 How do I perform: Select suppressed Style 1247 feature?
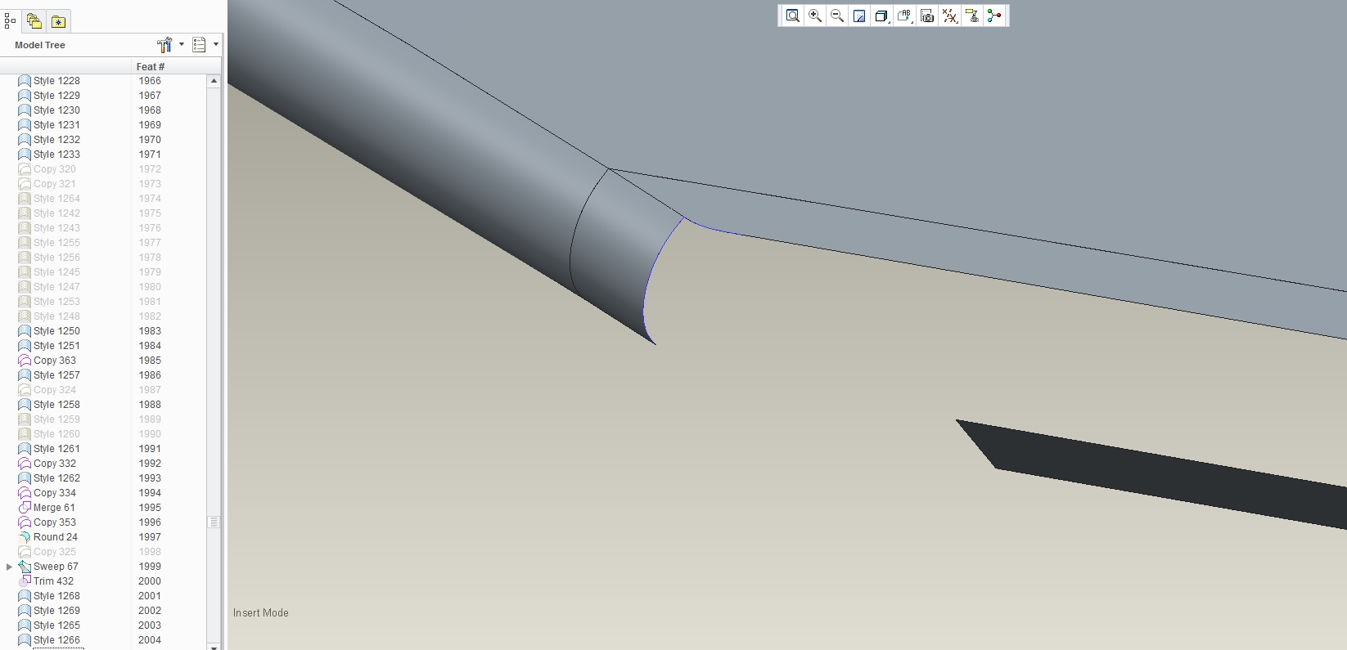(x=56, y=287)
